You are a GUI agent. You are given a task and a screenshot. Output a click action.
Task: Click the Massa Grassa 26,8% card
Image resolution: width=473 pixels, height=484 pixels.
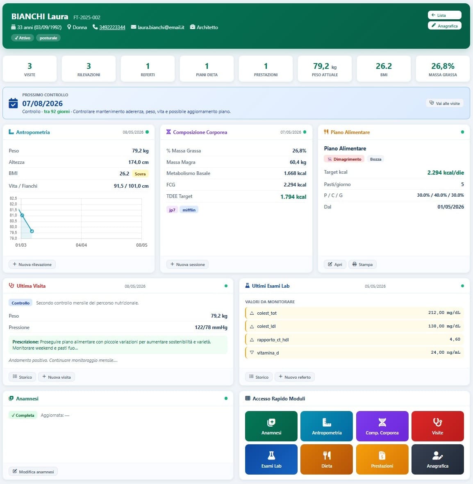(443, 69)
